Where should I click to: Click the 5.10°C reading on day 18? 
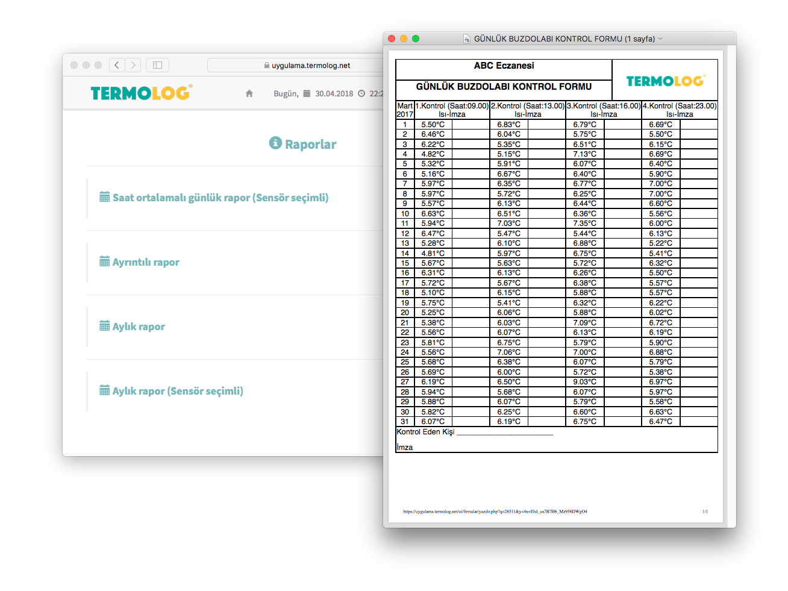pyautogui.click(x=433, y=293)
